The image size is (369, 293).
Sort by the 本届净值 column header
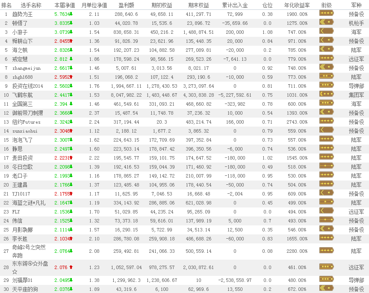click(65, 5)
